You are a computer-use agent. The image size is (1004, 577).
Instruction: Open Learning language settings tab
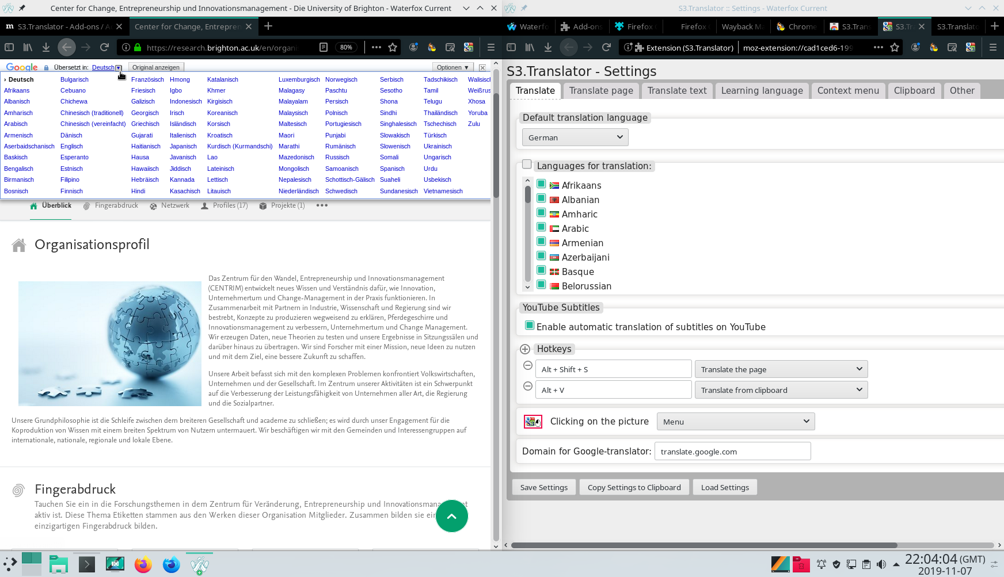(x=762, y=91)
